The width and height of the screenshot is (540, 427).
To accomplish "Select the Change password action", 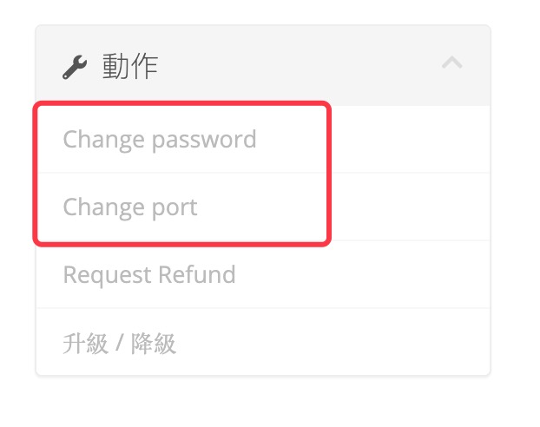I will pyautogui.click(x=160, y=140).
